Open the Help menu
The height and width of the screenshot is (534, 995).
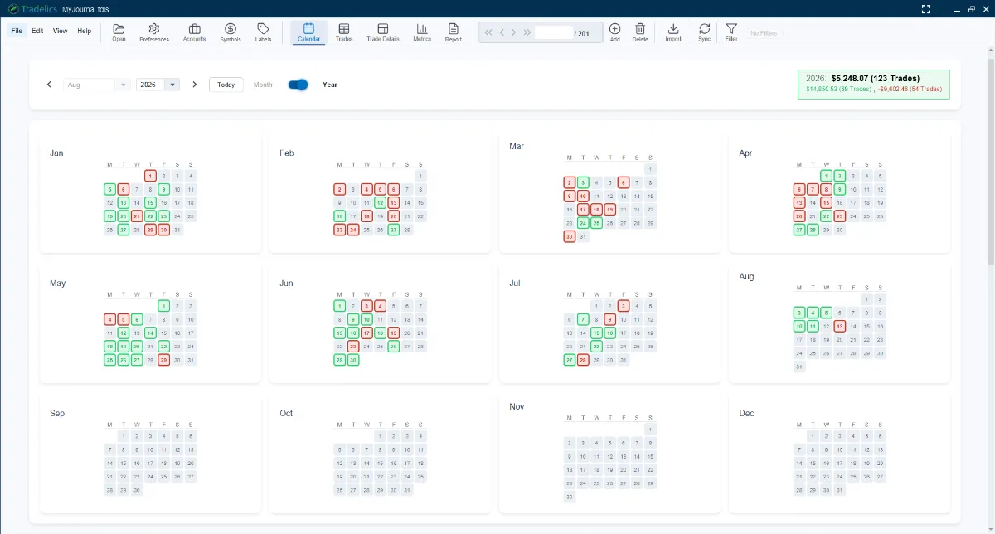point(85,31)
